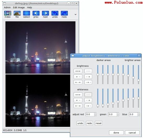Click last whiteness slider handle
This screenshot has width=143, height=138.
[139, 98]
